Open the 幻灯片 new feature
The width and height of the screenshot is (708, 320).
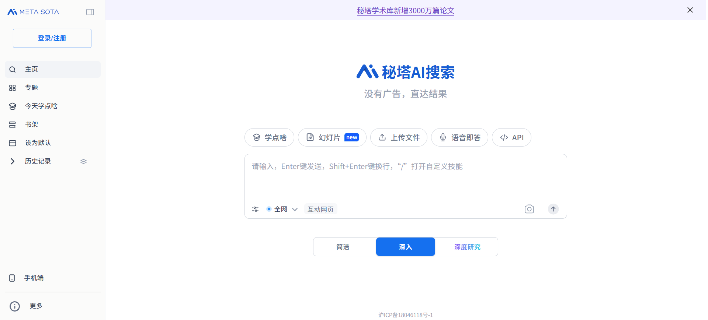(332, 137)
